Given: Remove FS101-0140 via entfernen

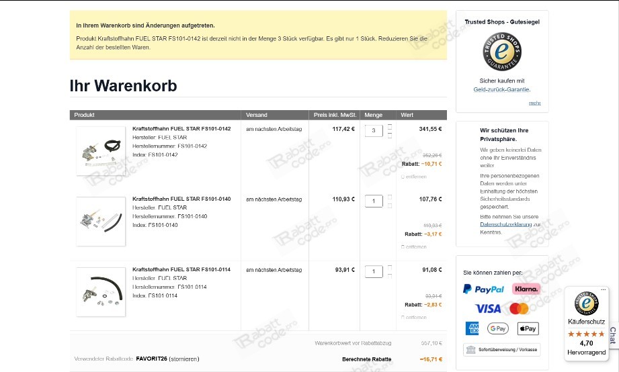Looking at the screenshot, I should [x=414, y=247].
